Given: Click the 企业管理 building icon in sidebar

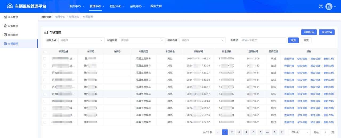Looking at the screenshot, I should [x=5, y=17].
